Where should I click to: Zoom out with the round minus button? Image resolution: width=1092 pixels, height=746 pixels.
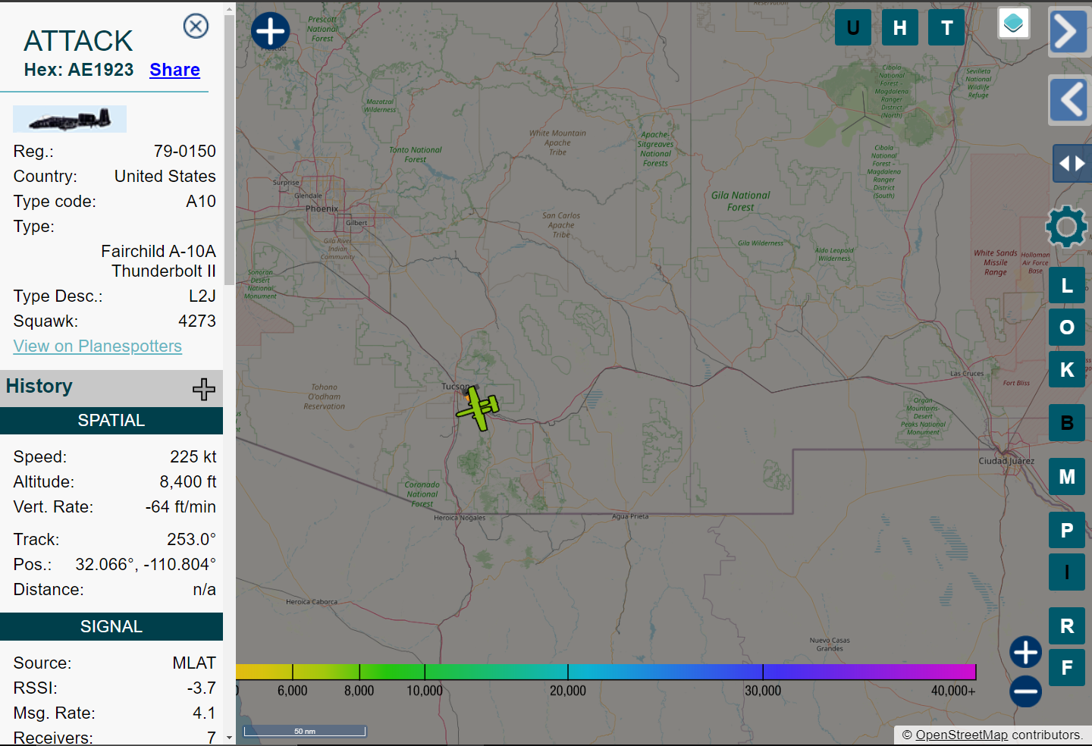[x=1025, y=691]
